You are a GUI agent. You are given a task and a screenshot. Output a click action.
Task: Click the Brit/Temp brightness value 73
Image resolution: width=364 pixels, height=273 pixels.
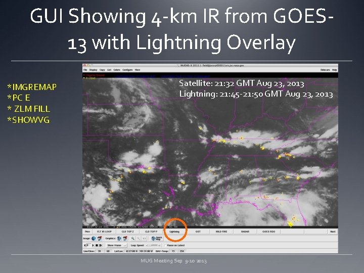[x=173, y=251]
